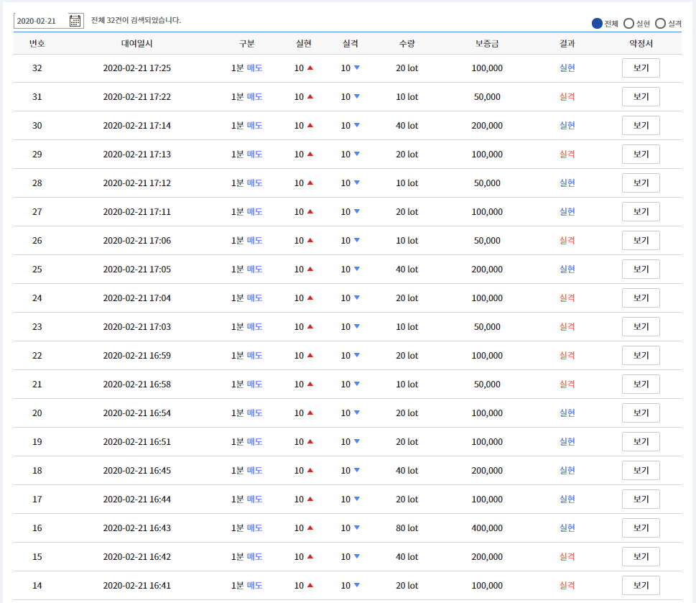
Task: Click the 실격 result in row 26
Action: coord(567,240)
